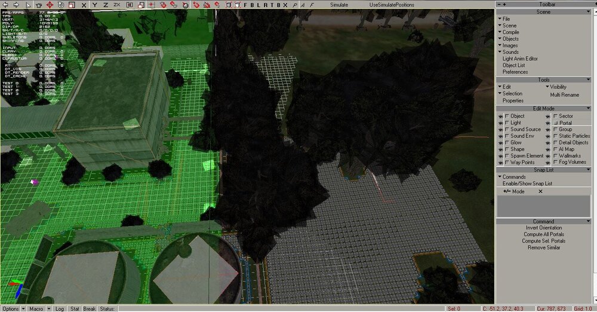The height and width of the screenshot is (312, 597).
Task: Click the undo left-arrow icon
Action: 5,5
